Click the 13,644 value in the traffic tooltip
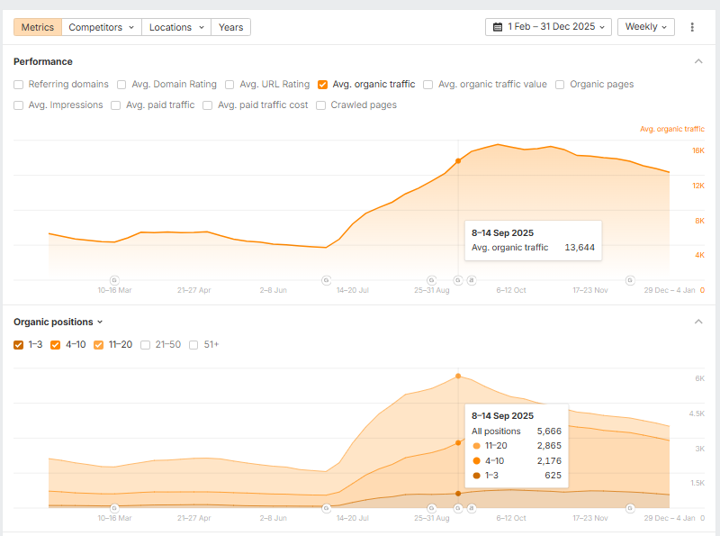This screenshot has height=536, width=720. click(x=580, y=248)
